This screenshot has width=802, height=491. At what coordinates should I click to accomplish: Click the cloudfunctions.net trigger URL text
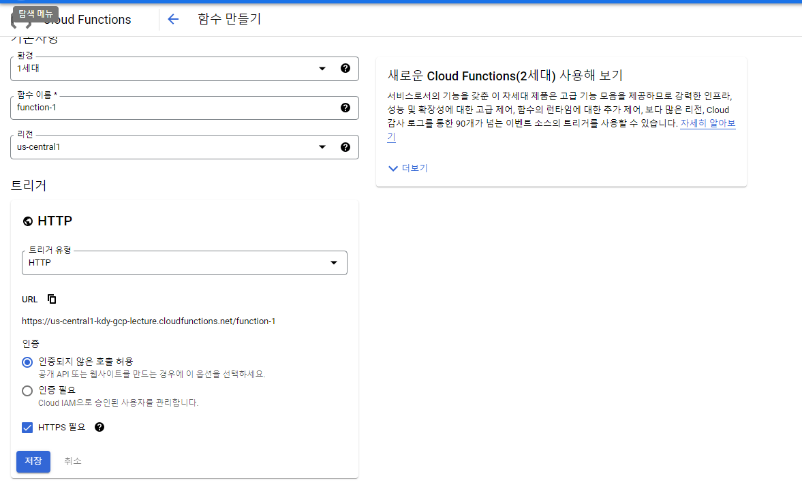pyautogui.click(x=149, y=321)
